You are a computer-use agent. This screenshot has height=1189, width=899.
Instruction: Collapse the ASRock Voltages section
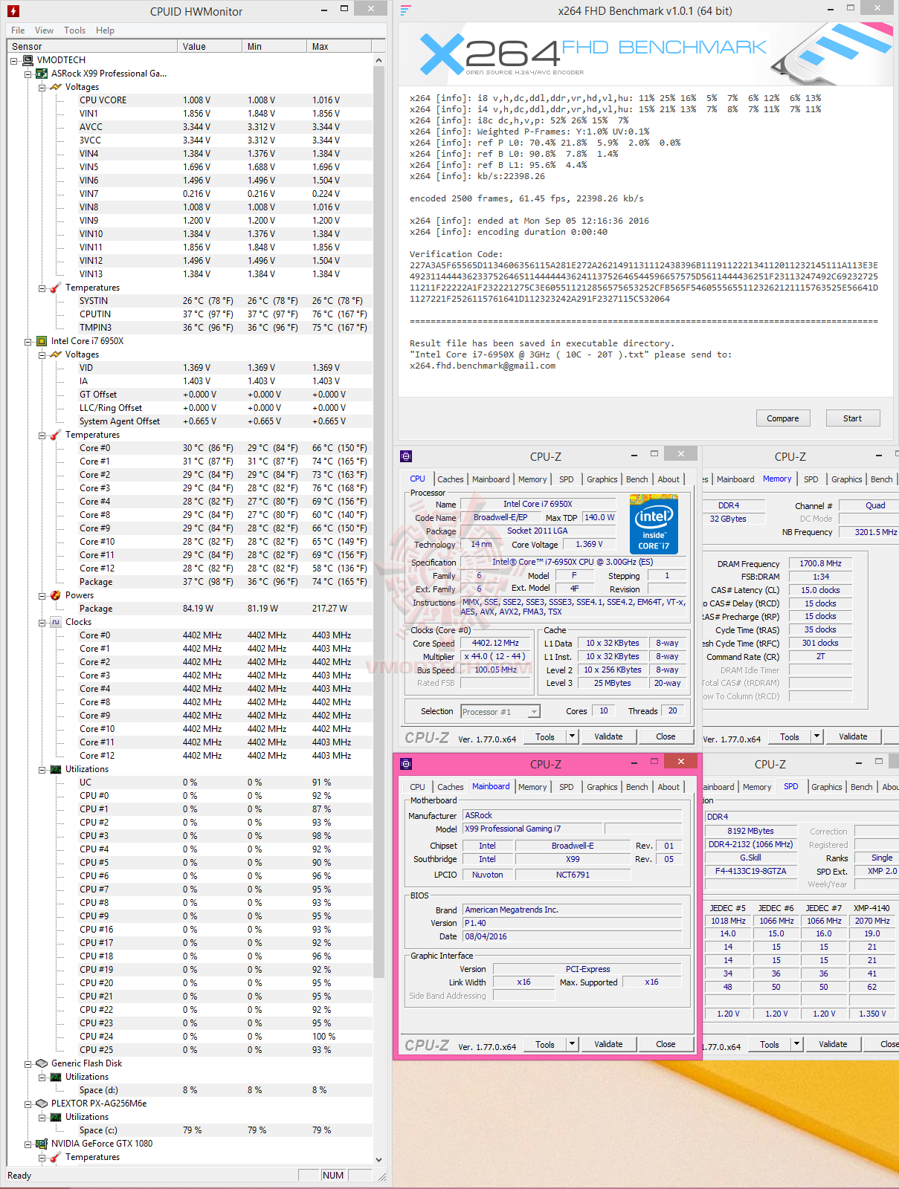[x=42, y=87]
